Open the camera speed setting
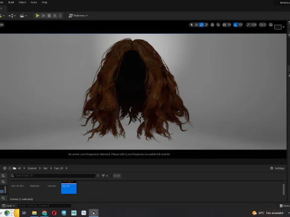The width and height of the screenshot is (290, 217). tap(263, 25)
